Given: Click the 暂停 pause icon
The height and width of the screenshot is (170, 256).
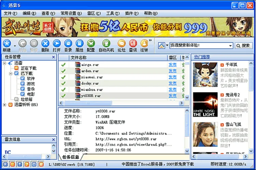Looking at the screenshot, I should (x=34, y=44).
